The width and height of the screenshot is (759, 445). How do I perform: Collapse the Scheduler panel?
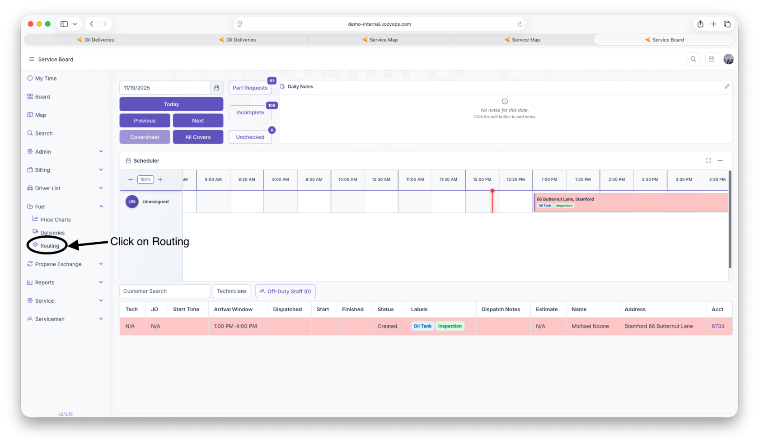(720, 161)
